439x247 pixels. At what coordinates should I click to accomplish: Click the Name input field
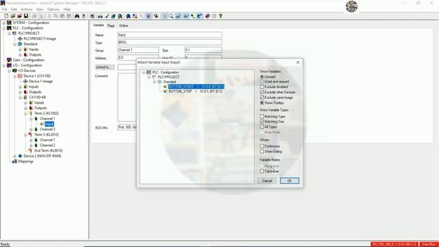169,35
